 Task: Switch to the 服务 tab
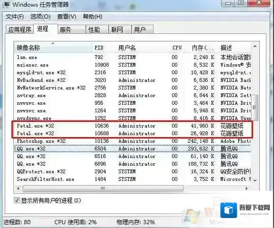coord(71,30)
